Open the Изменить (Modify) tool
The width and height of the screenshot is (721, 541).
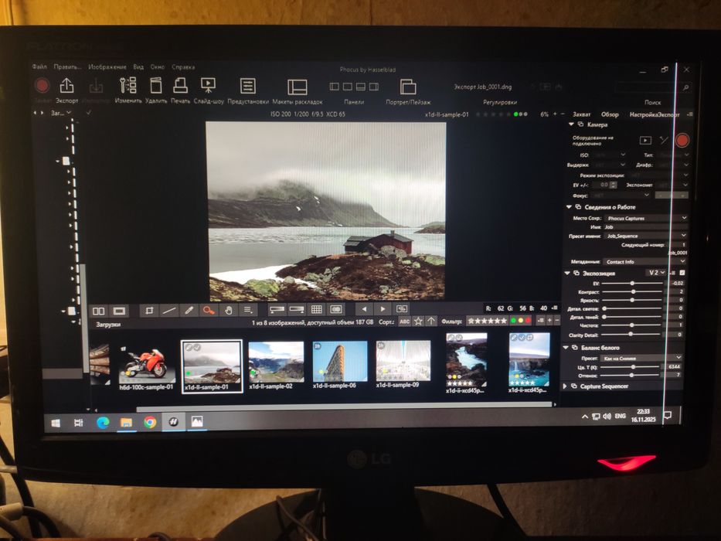tap(128, 86)
